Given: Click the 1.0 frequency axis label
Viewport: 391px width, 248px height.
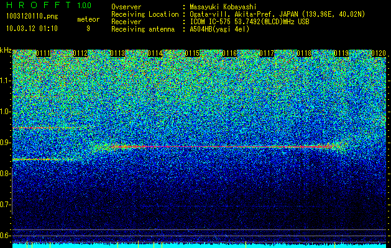Looking at the screenshot, I should [x=5, y=112].
